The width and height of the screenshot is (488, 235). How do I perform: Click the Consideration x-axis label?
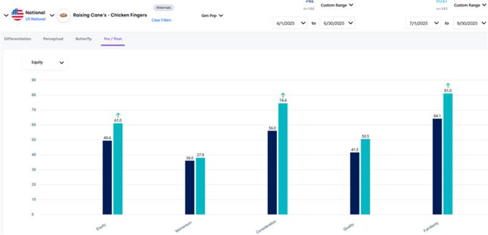[x=266, y=227]
